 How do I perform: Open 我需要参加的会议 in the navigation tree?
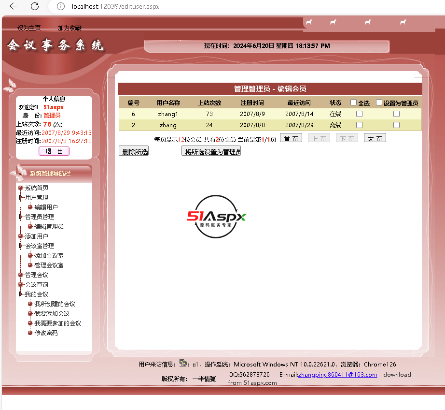coord(57,323)
